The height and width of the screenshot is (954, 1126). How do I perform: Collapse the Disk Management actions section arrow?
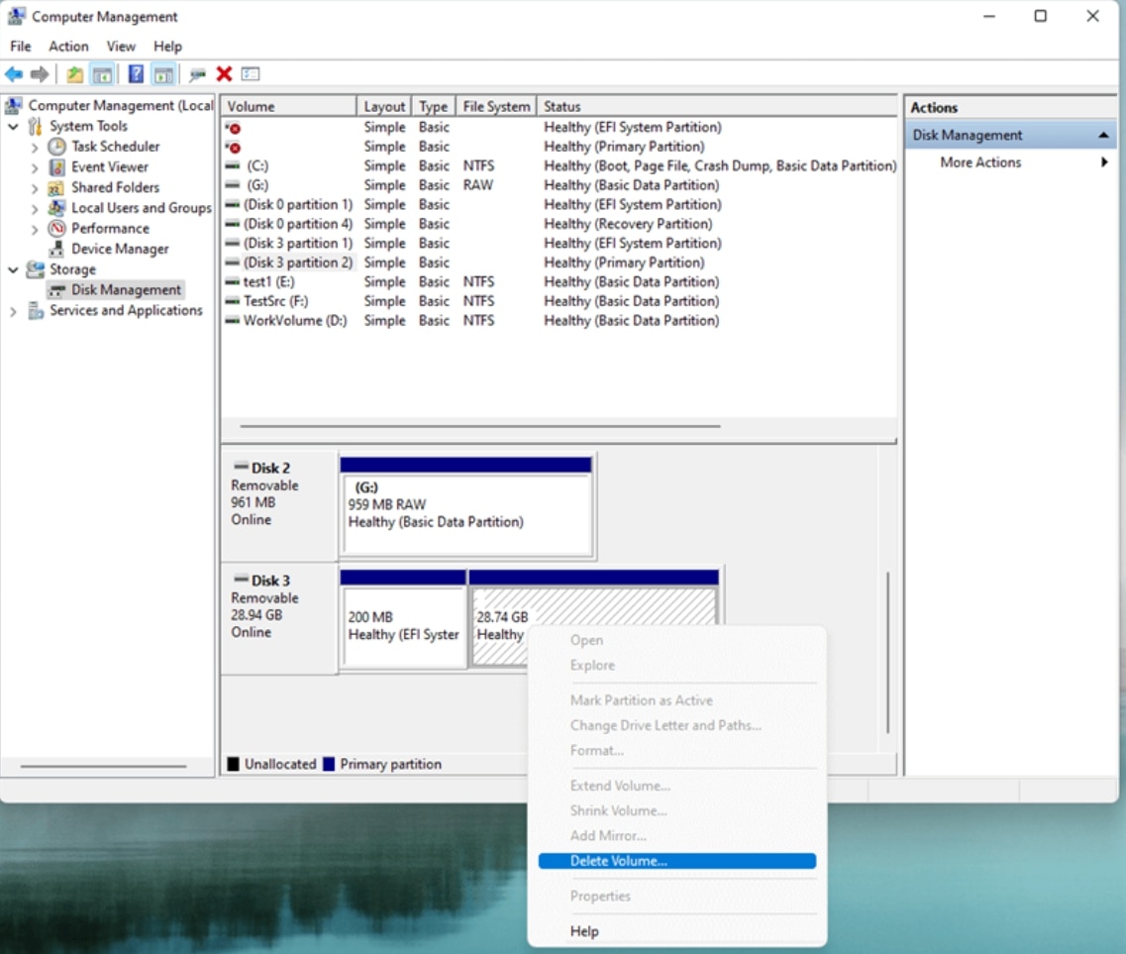[x=1103, y=135]
